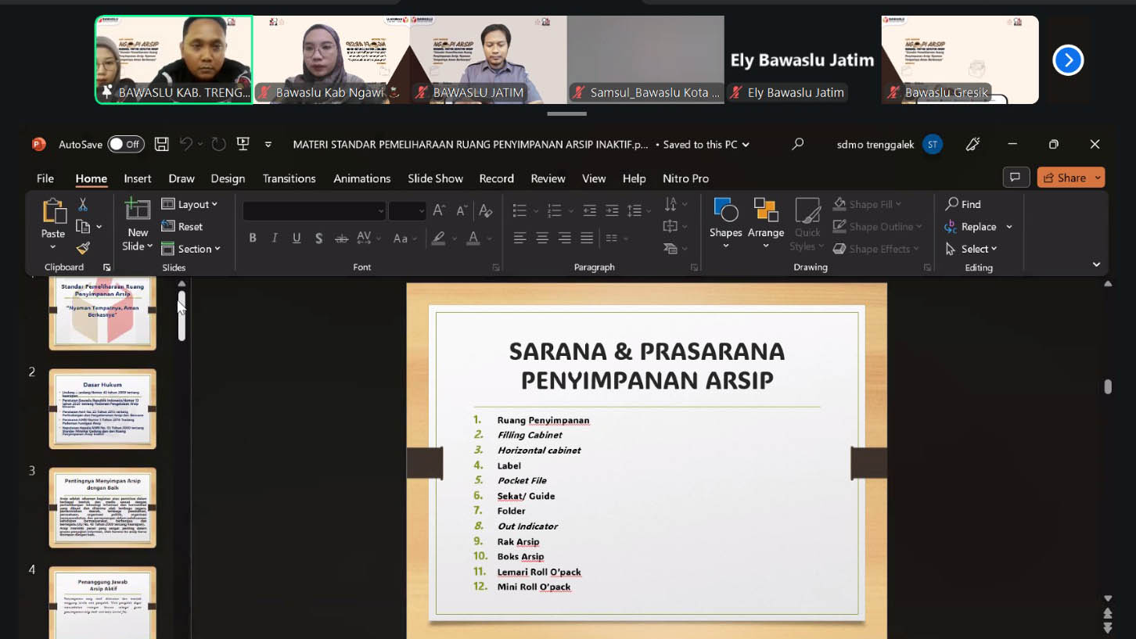
Task: Open the Nitro Pro ribbon tab
Action: coord(685,178)
